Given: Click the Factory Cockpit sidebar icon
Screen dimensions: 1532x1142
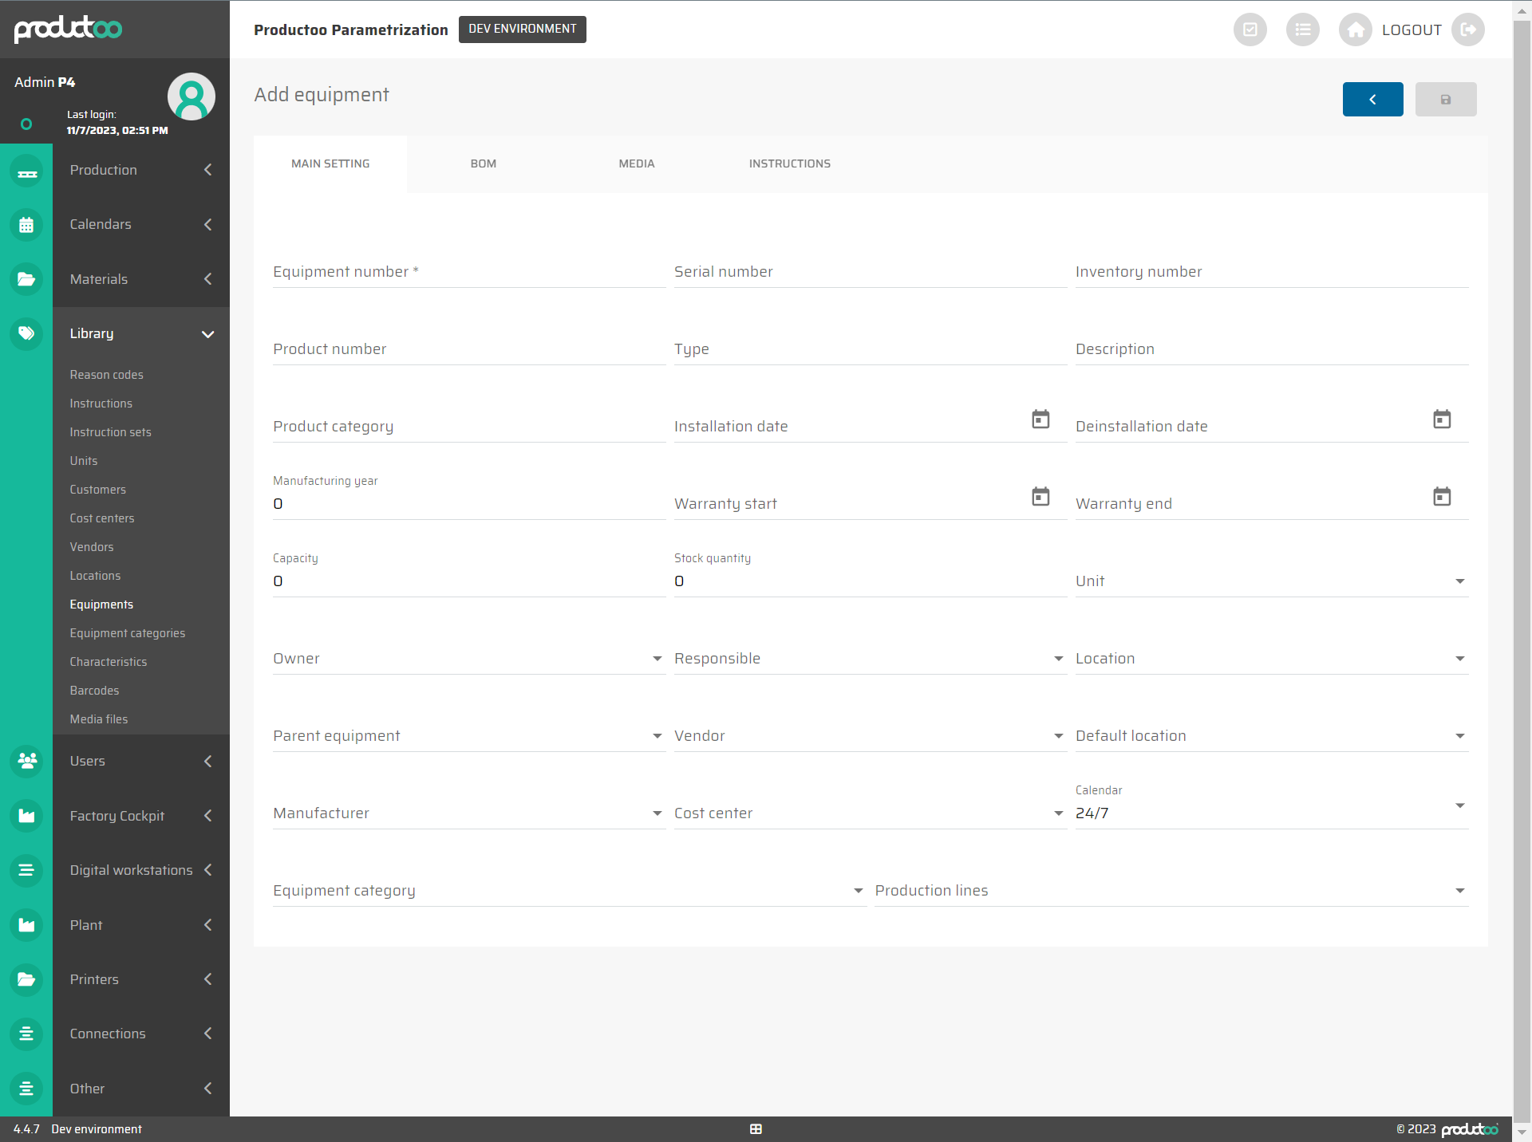Looking at the screenshot, I should pyautogui.click(x=26, y=816).
